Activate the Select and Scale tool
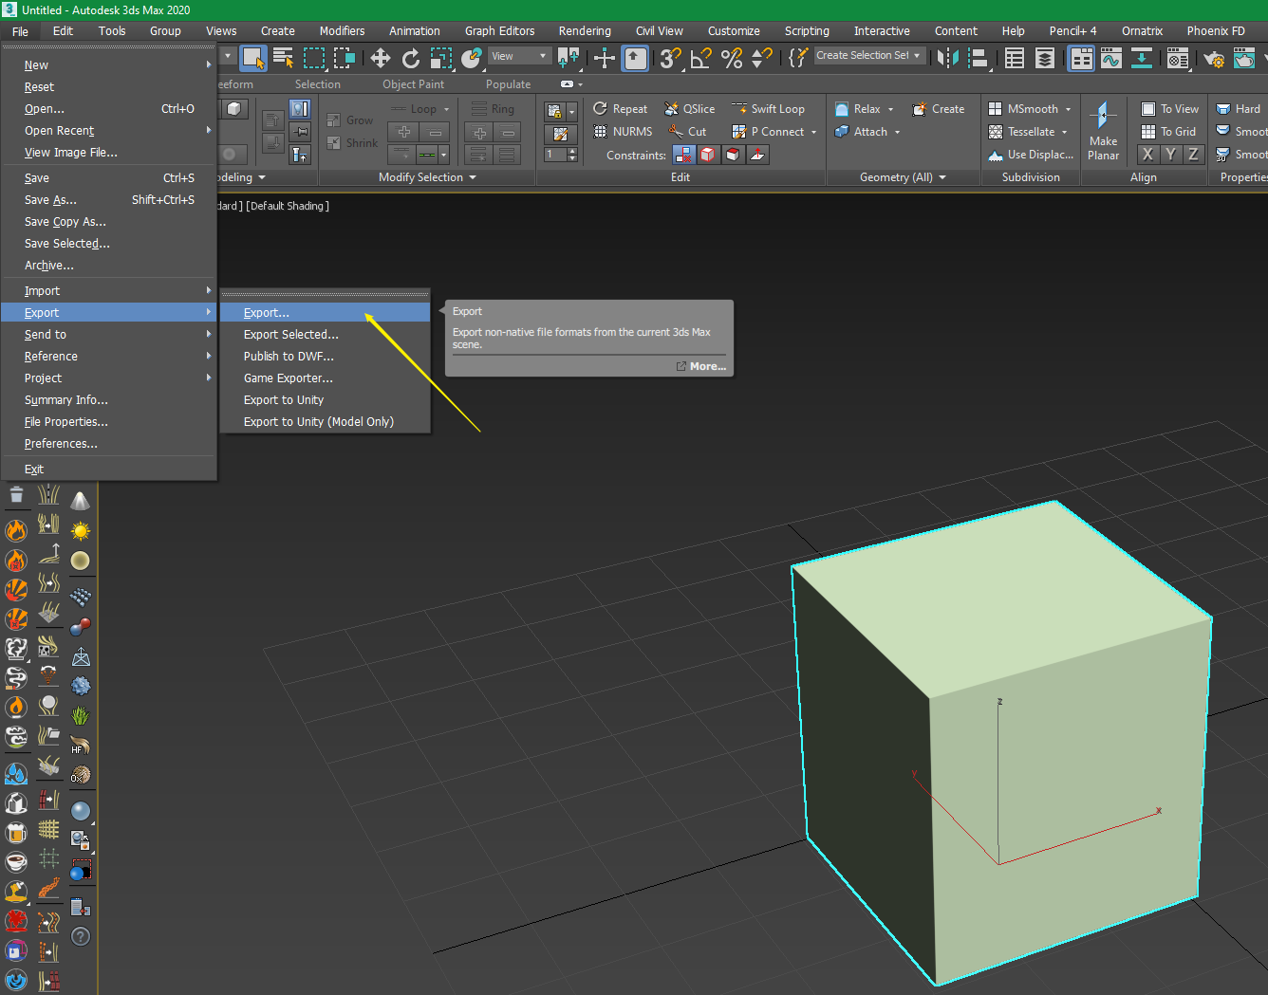1268x995 pixels. click(441, 59)
